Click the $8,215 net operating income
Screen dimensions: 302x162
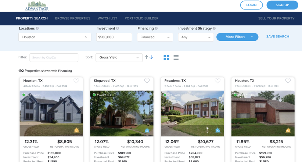point(276,141)
